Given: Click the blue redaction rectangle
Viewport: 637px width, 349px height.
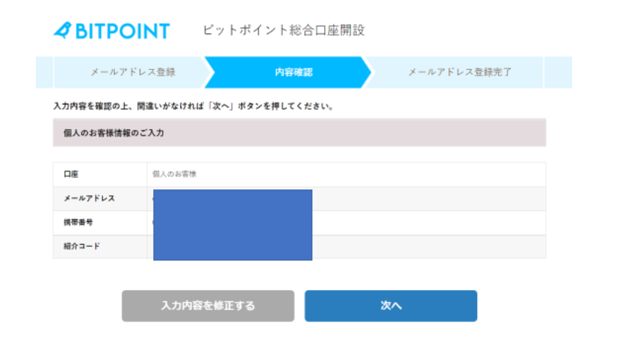Looking at the screenshot, I should click(x=233, y=224).
